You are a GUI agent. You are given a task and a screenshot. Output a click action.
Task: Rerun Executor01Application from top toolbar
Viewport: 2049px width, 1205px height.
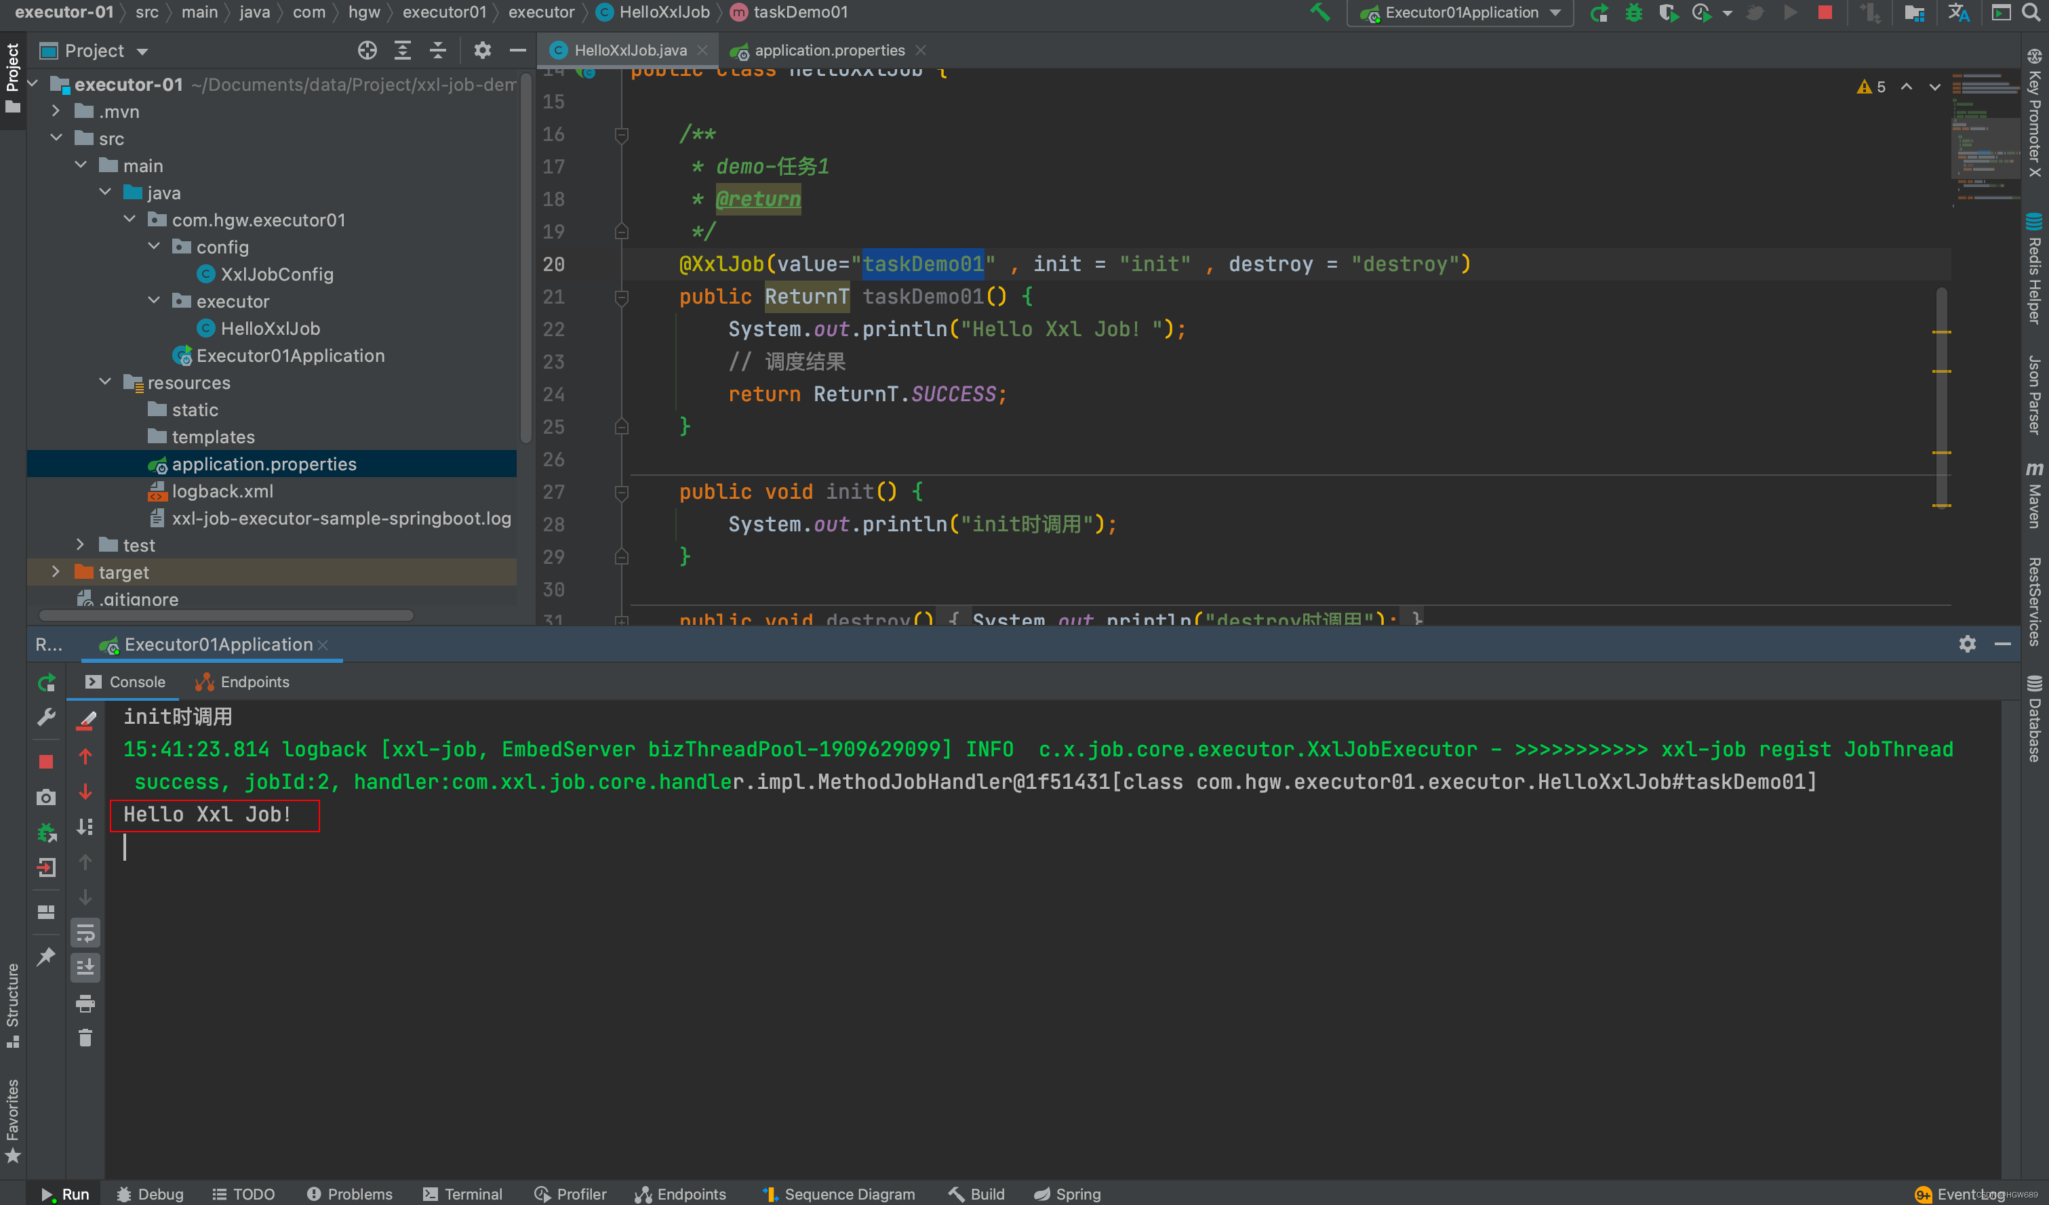click(x=1599, y=12)
